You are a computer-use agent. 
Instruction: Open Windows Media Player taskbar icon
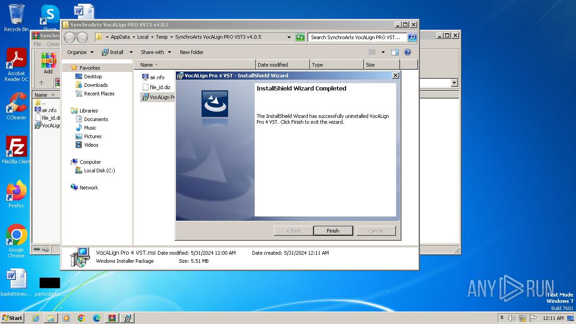(x=66, y=318)
